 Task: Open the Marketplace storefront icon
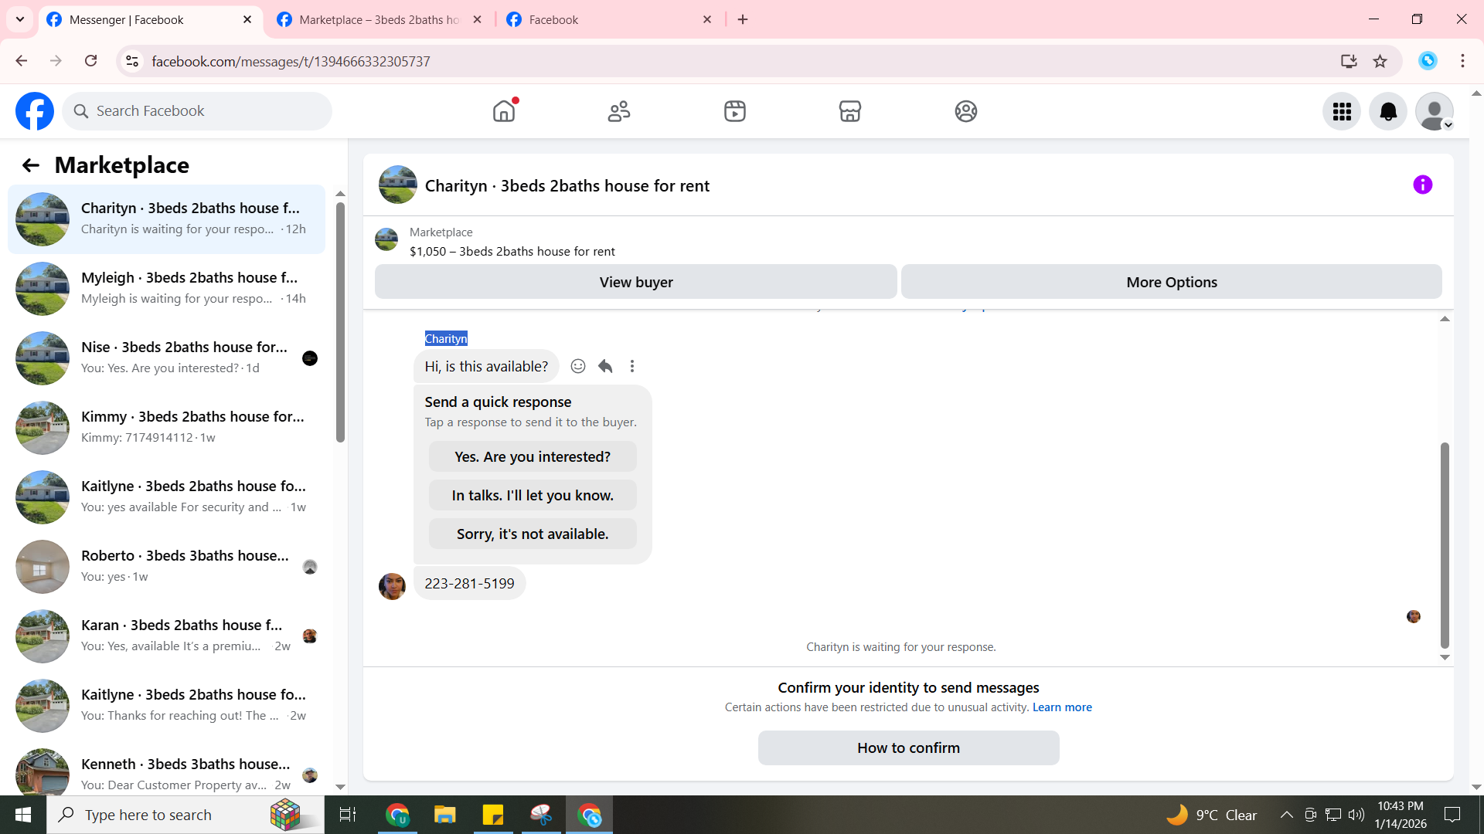(849, 111)
